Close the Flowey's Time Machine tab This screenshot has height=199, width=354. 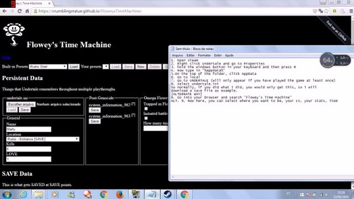(49, 3)
